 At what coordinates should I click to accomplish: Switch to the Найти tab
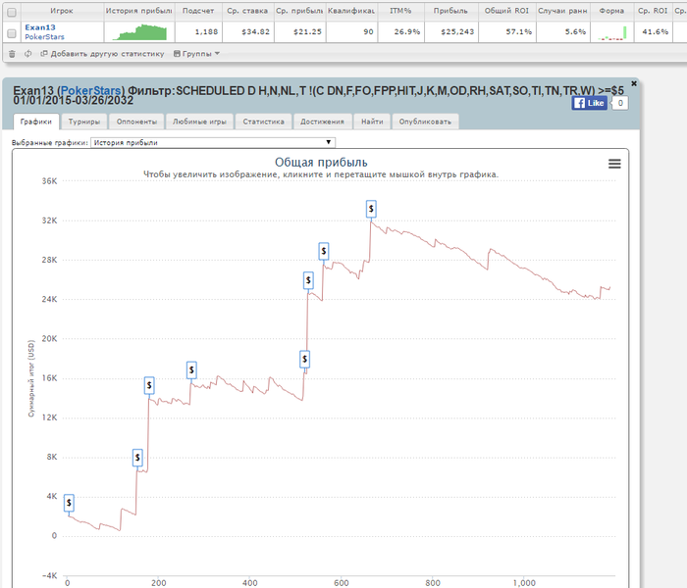pos(372,122)
